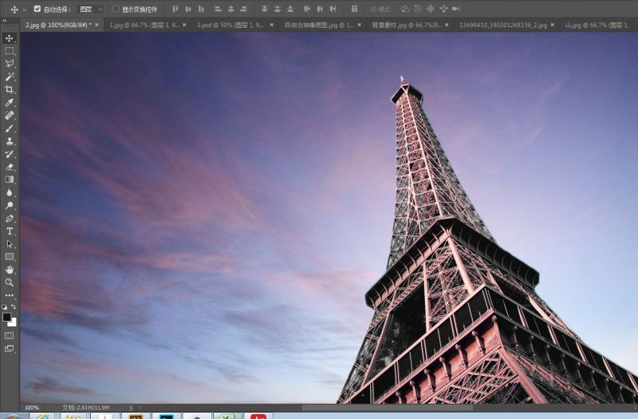
Task: Switch to the Hand tool
Action: tap(10, 270)
